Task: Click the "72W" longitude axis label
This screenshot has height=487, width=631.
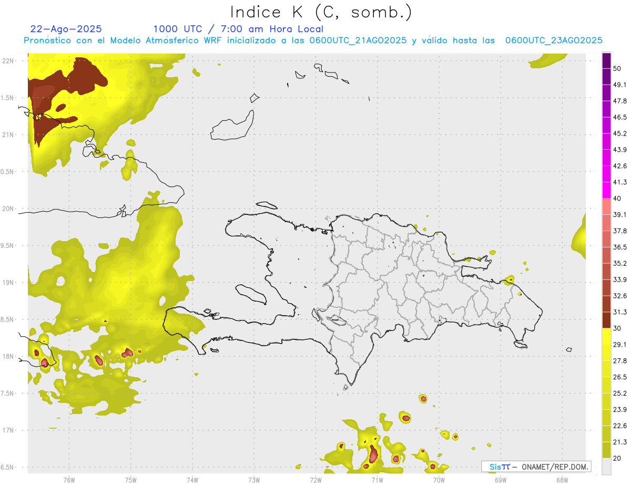Action: click(x=315, y=480)
